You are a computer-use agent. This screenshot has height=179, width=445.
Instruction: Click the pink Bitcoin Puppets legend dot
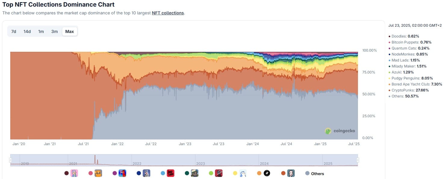coord(91,173)
